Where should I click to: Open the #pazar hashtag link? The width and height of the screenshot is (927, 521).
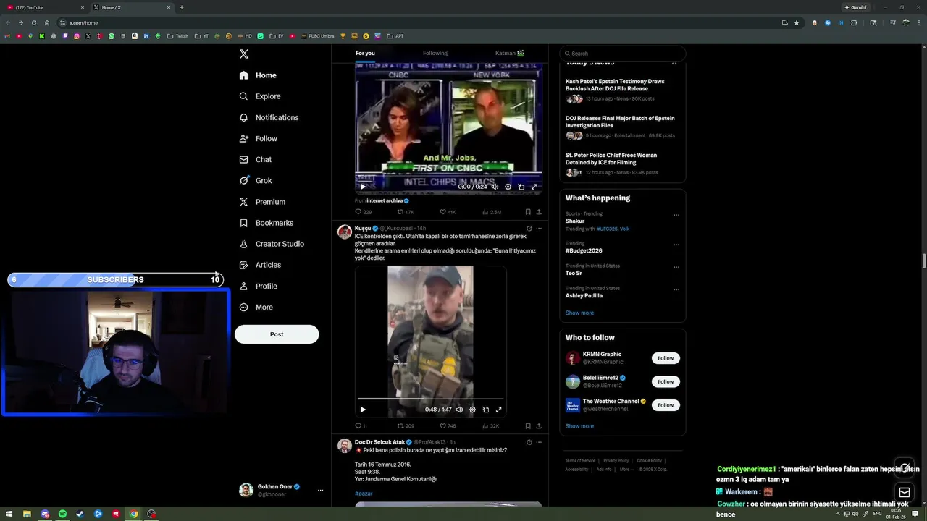pos(364,494)
